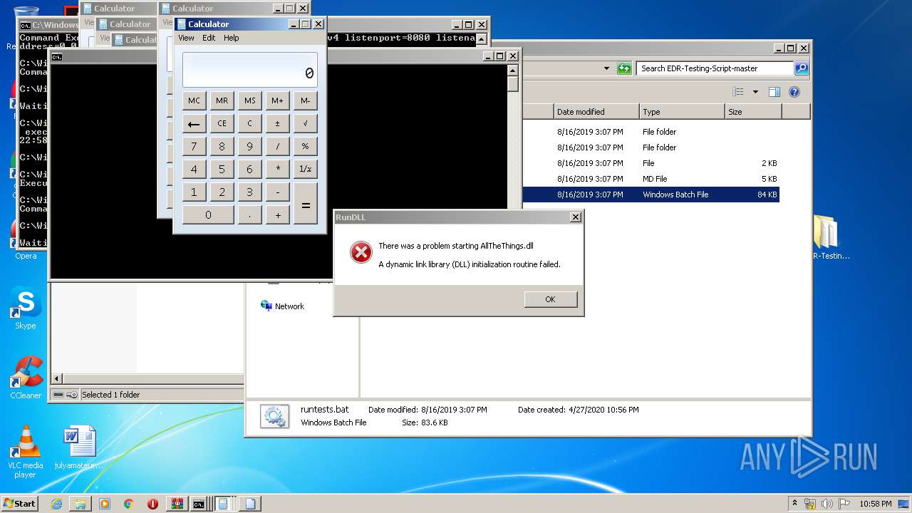Switch to the blank document taskbar button

click(x=250, y=504)
